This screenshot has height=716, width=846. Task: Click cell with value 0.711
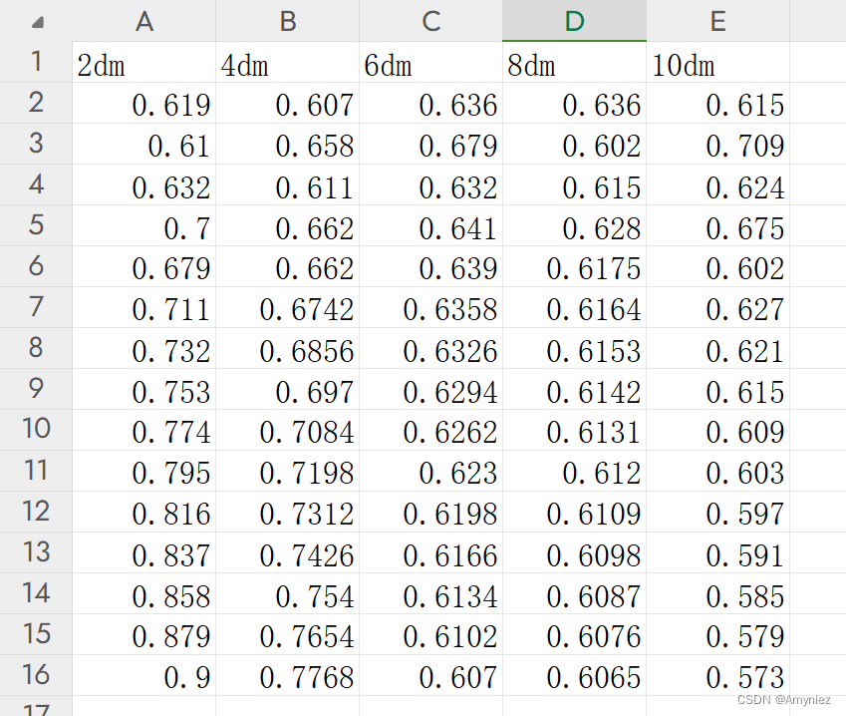click(x=143, y=307)
